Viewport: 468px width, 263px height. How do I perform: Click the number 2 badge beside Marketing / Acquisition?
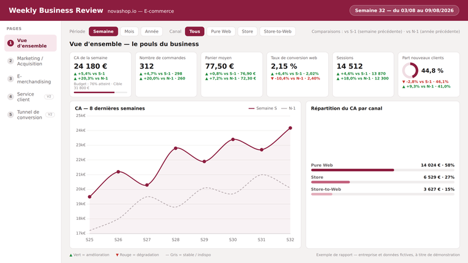click(x=10, y=61)
